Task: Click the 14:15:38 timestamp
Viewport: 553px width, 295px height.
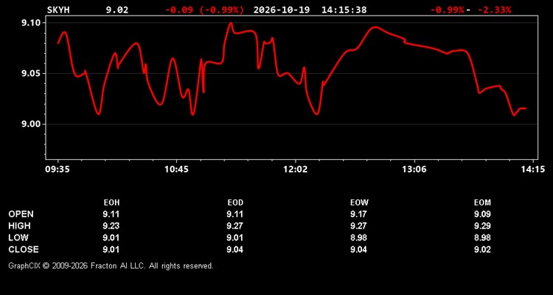Action: coord(344,10)
